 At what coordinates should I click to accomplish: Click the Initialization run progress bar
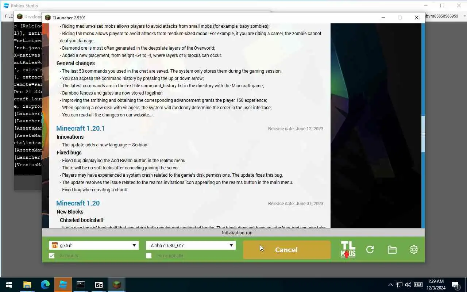233,233
